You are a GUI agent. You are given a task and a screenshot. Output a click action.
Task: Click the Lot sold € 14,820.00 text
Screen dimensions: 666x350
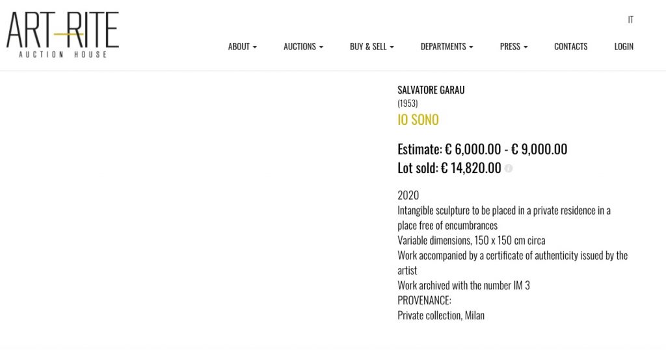click(x=449, y=168)
